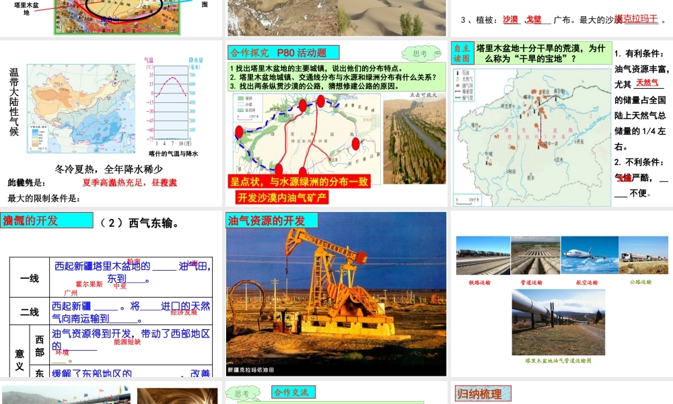Screen dimensions: 673x404
Task: Click the green 自主读图 box
Action: pos(462,53)
